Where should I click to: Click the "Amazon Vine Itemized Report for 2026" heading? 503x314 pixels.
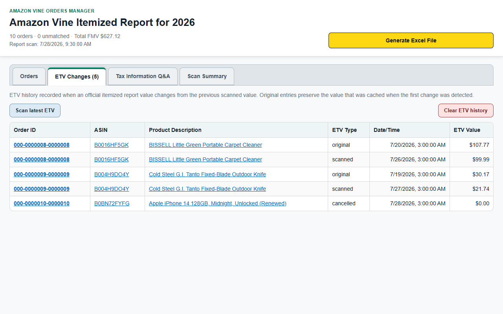point(102,22)
